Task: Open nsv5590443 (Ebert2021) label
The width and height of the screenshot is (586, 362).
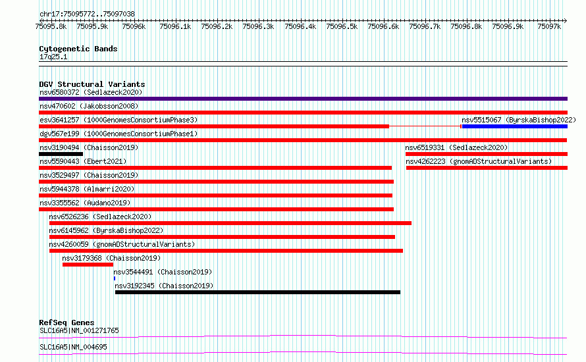Action: tap(83, 161)
